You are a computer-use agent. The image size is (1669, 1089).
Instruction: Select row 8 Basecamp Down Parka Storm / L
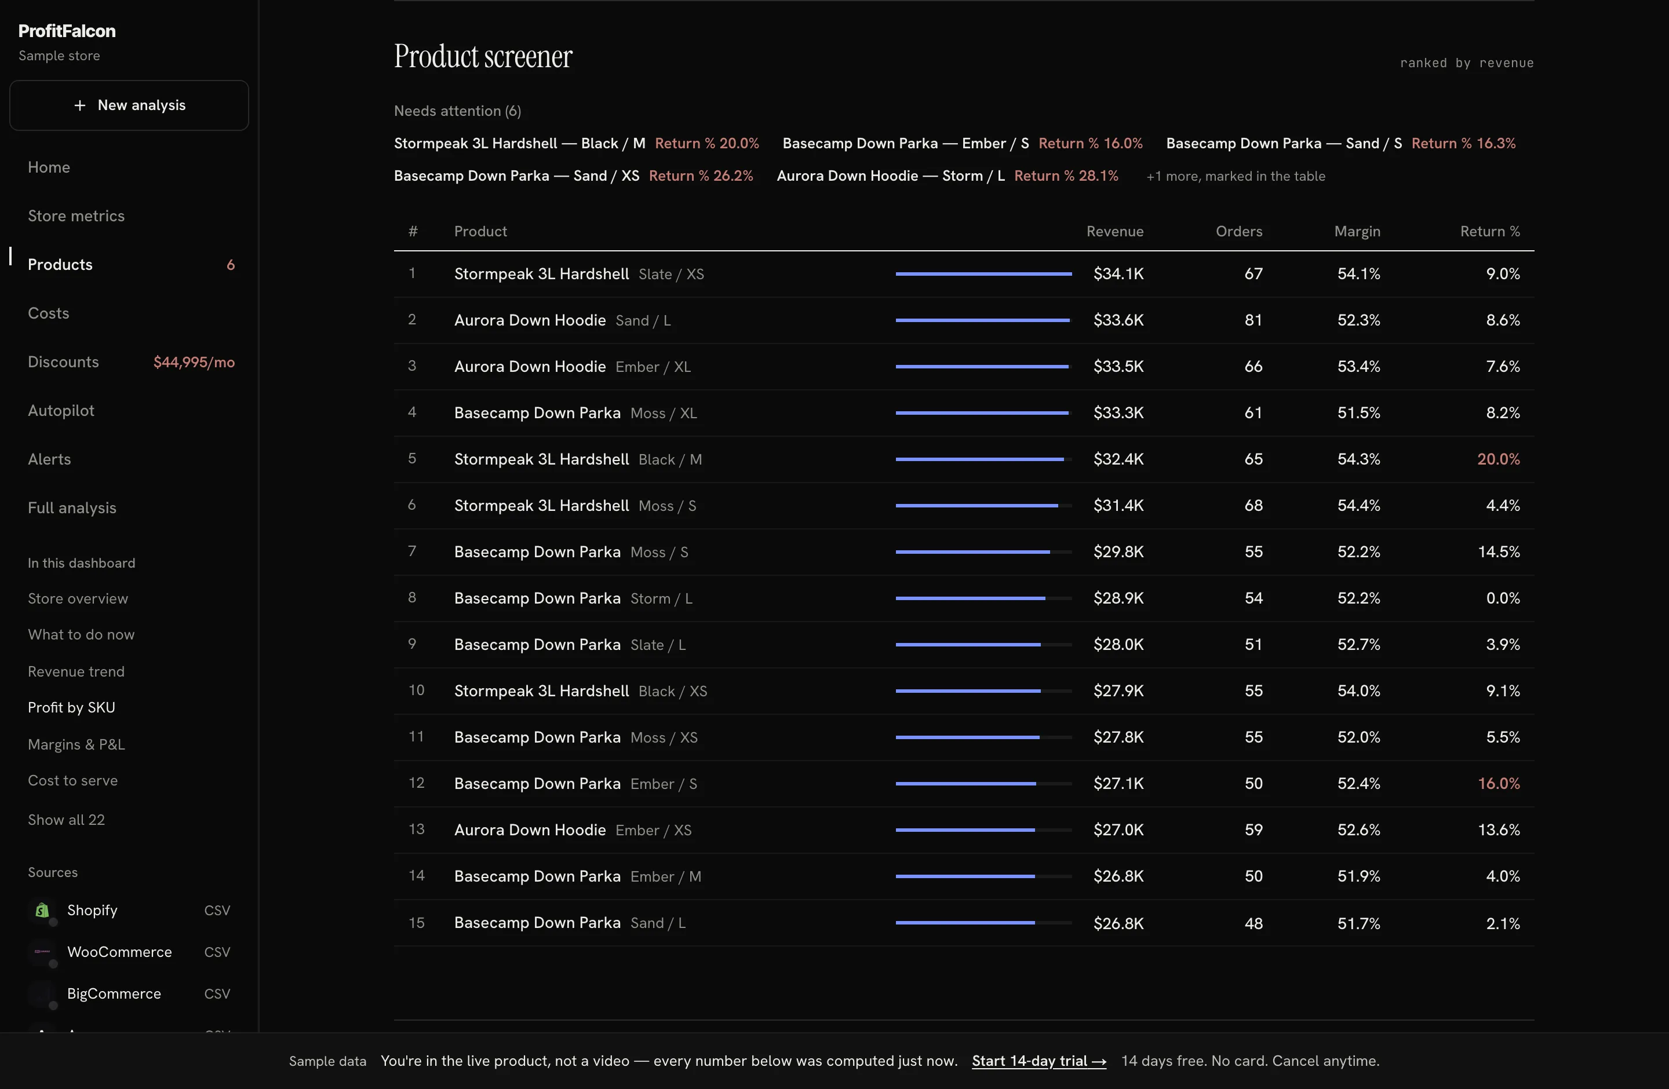(x=964, y=598)
